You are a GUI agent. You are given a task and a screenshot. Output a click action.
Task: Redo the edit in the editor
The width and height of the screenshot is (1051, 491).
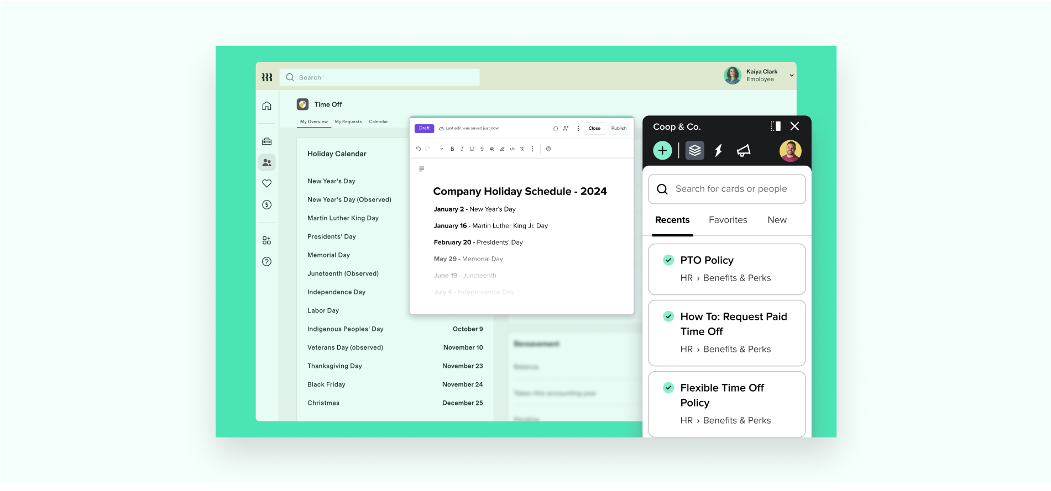[427, 149]
